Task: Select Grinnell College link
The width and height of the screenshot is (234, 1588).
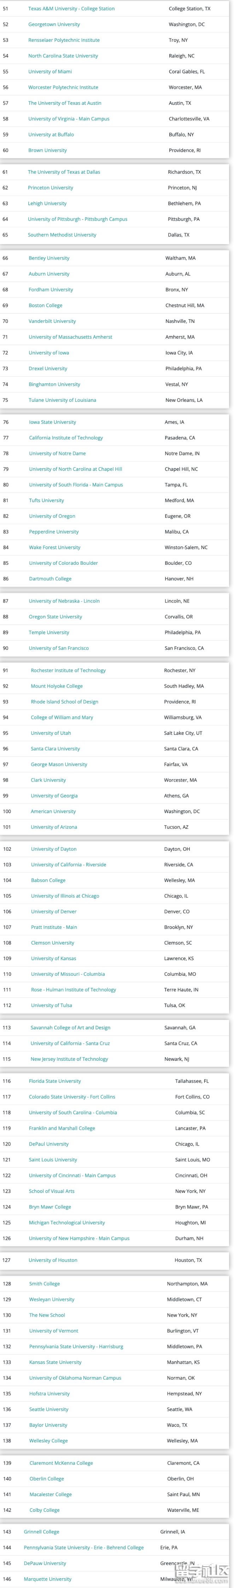Action: [42, 1532]
